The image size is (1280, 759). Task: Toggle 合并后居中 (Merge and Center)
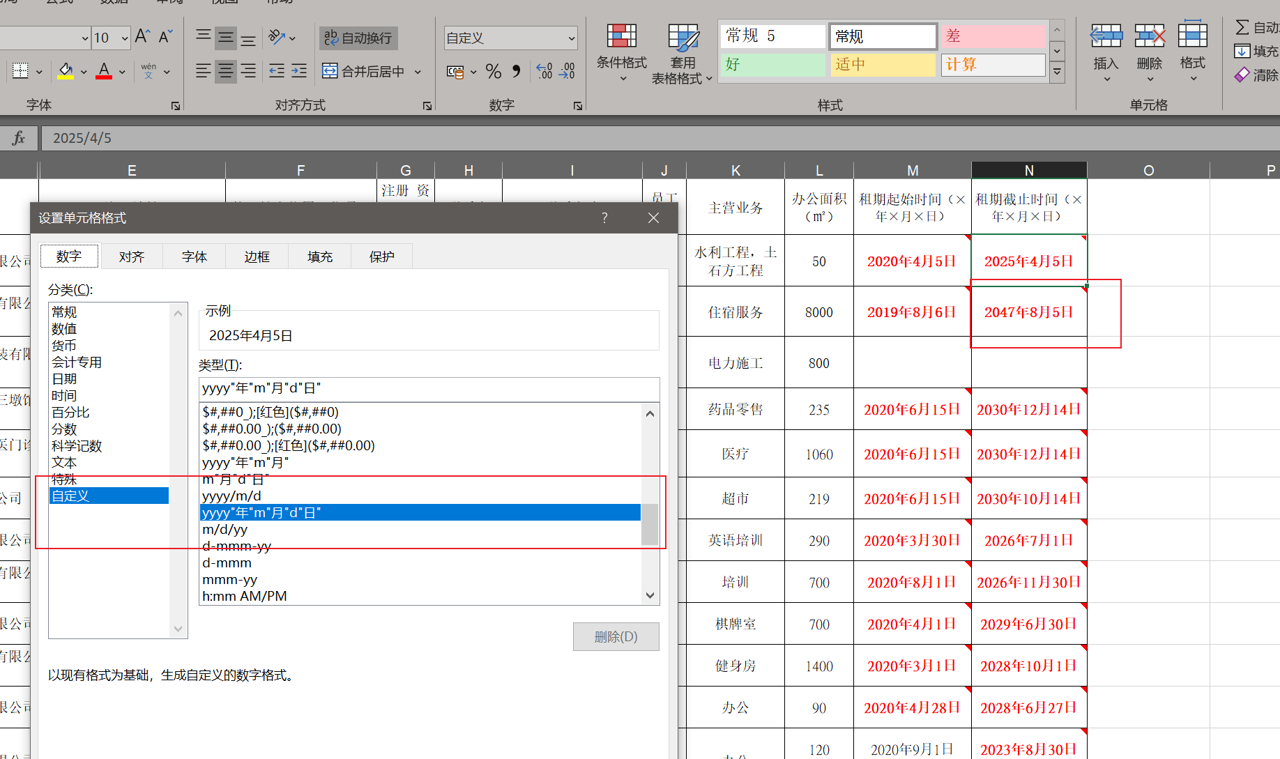pyautogui.click(x=365, y=70)
